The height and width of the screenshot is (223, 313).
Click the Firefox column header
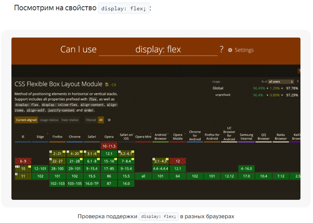(58, 137)
